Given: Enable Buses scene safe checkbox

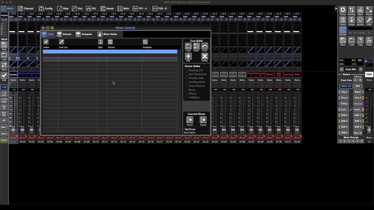Looking at the screenshot, I should point(186,90).
